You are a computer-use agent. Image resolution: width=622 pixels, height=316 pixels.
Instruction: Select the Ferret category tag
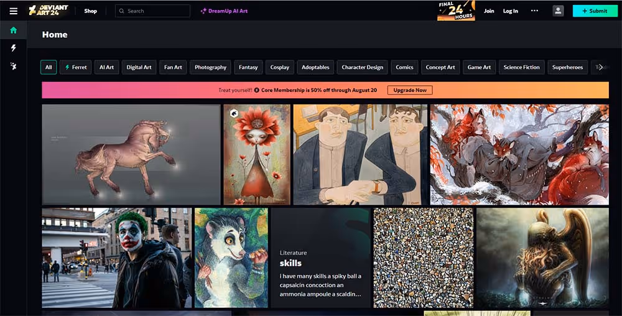click(x=76, y=67)
